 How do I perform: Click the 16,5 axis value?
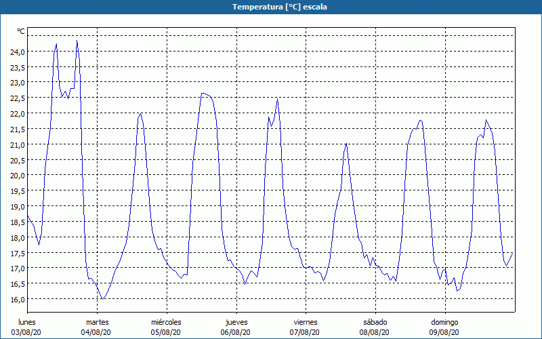click(18, 284)
